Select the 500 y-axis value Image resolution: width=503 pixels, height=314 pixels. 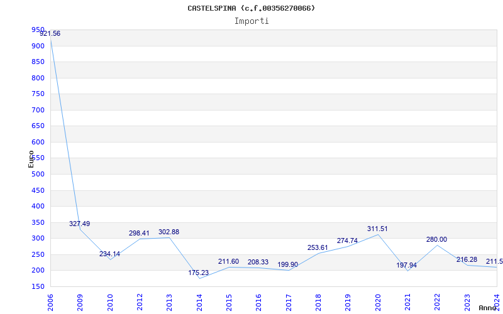(x=38, y=175)
